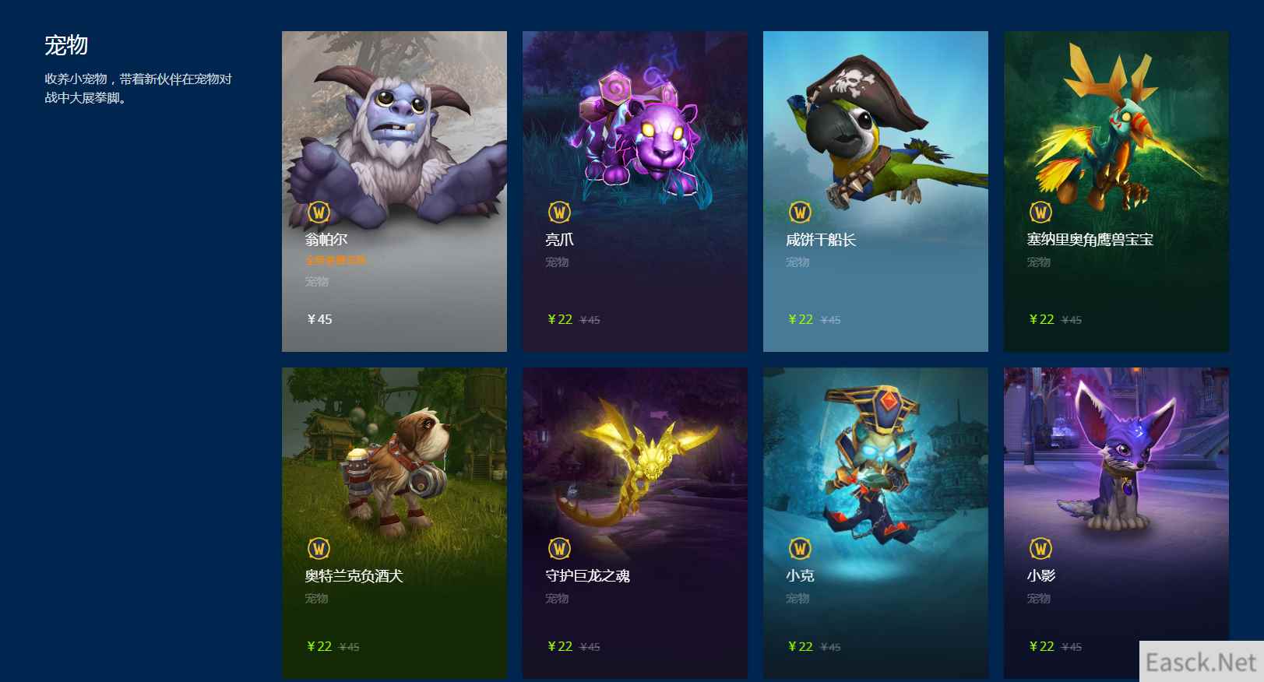The height and width of the screenshot is (682, 1264).
Task: Click the WoW icon on 亮爪 card
Action: point(559,212)
